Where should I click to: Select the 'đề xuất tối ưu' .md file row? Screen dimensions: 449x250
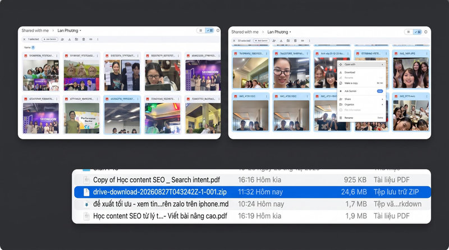click(x=252, y=204)
